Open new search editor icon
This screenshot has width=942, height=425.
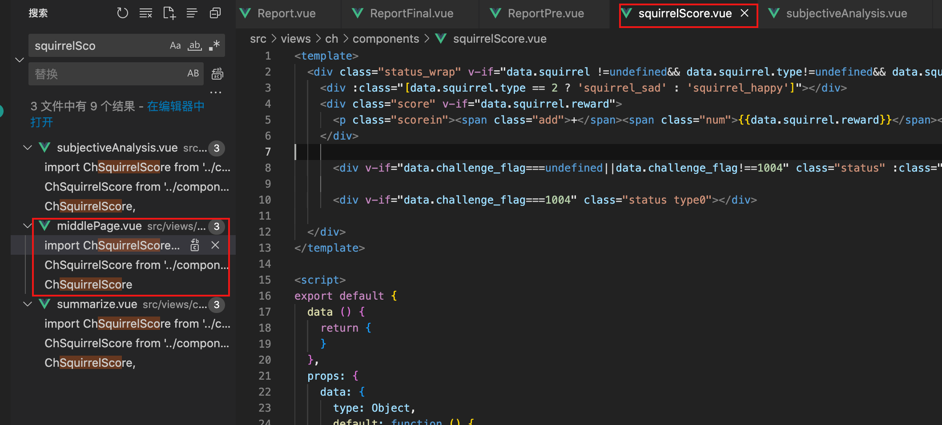point(169,13)
